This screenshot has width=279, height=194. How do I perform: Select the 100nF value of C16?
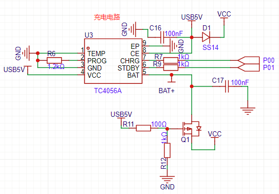(174, 33)
